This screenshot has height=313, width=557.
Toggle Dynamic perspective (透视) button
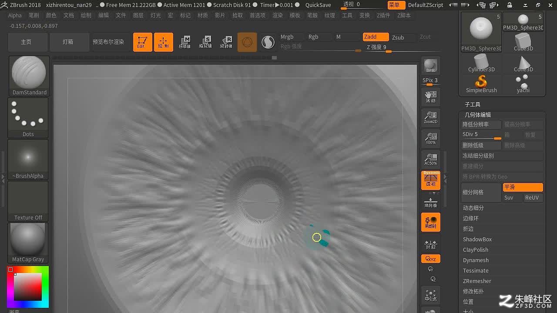coord(431,180)
